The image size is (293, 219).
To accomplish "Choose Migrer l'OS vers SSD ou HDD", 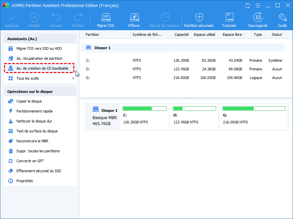I will coord(40,48).
